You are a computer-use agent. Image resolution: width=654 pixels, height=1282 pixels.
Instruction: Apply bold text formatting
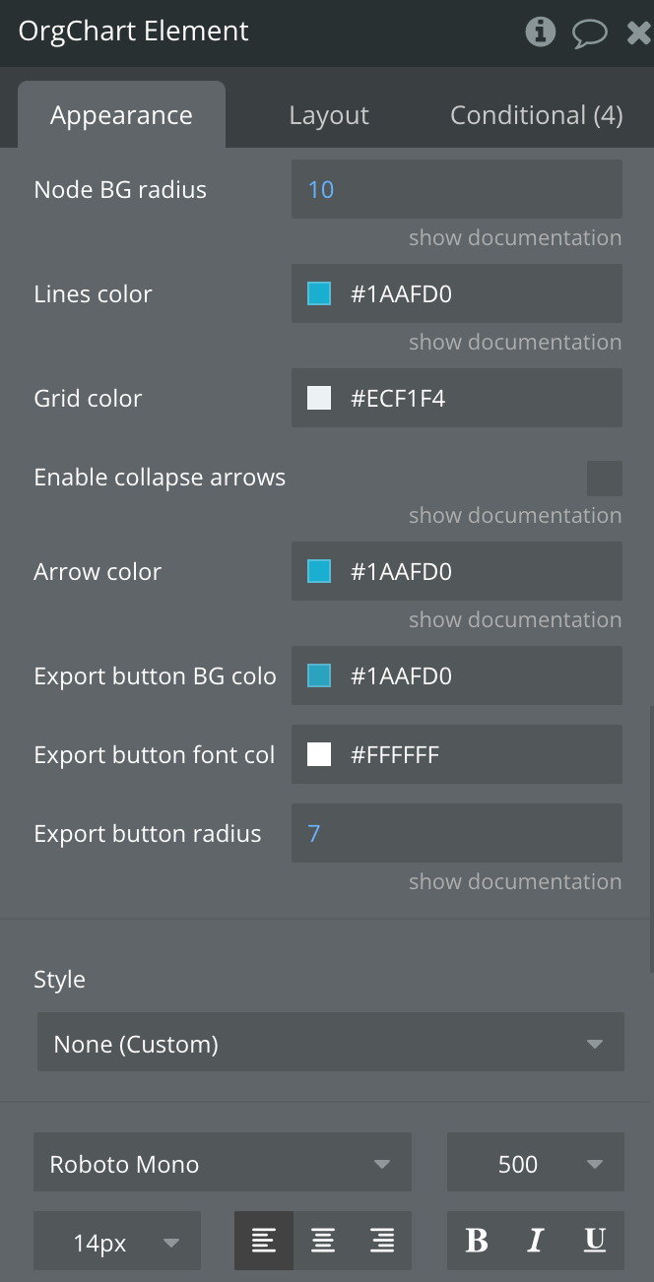[x=477, y=1241]
